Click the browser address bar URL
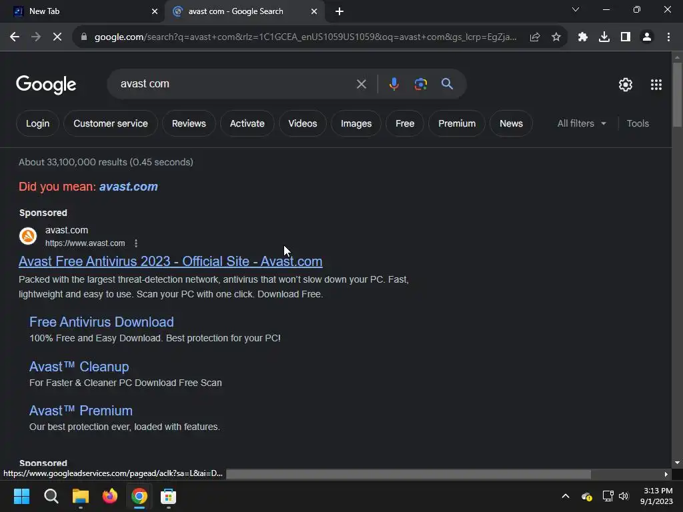Viewport: 683px width, 512px height. tap(305, 37)
